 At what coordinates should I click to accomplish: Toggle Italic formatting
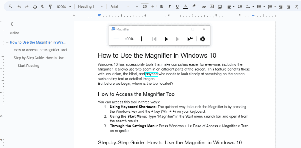tap(169, 6)
